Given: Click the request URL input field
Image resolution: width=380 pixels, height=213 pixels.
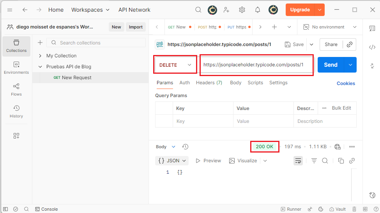Looking at the screenshot, I should pyautogui.click(x=256, y=65).
